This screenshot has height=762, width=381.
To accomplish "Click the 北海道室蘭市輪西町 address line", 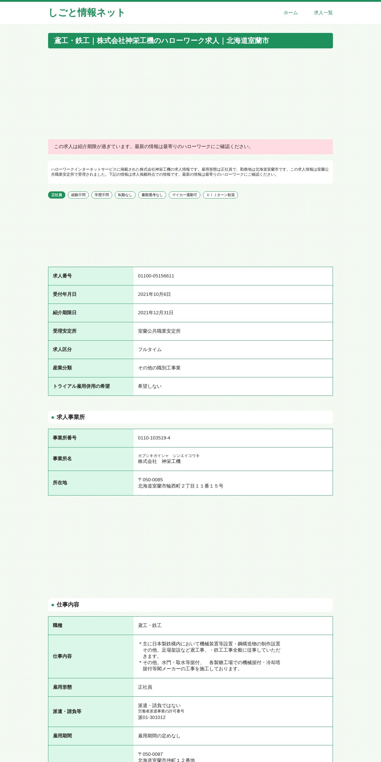I will [x=181, y=486].
